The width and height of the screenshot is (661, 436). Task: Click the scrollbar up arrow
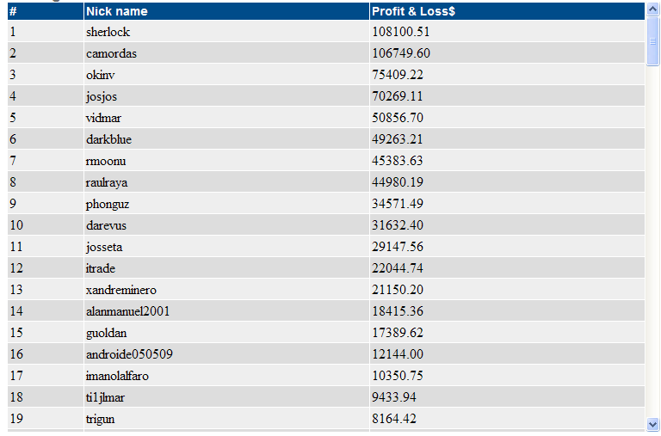click(x=652, y=9)
